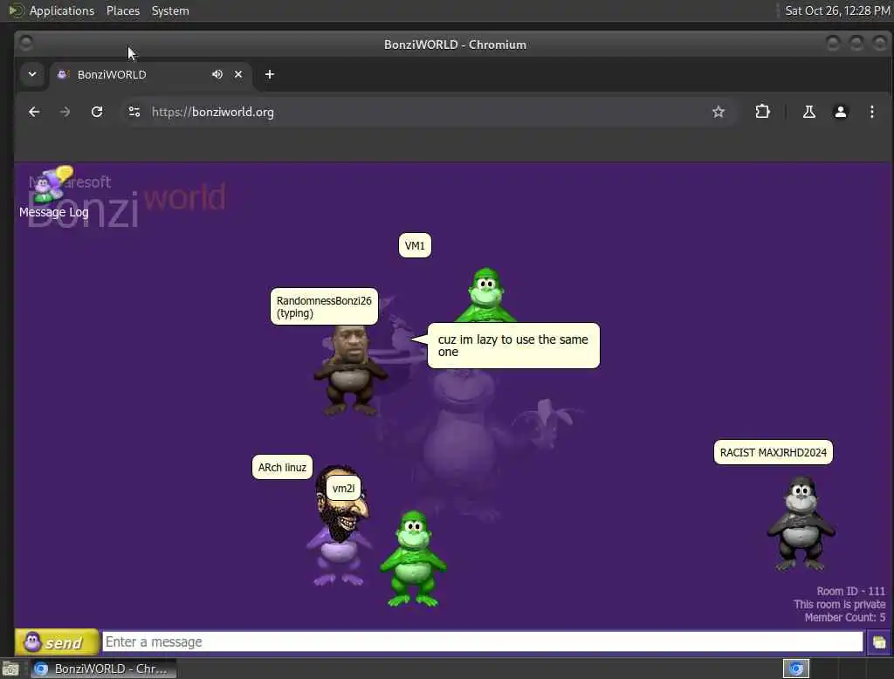Open the Places menu
The width and height of the screenshot is (894, 679).
coord(123,10)
